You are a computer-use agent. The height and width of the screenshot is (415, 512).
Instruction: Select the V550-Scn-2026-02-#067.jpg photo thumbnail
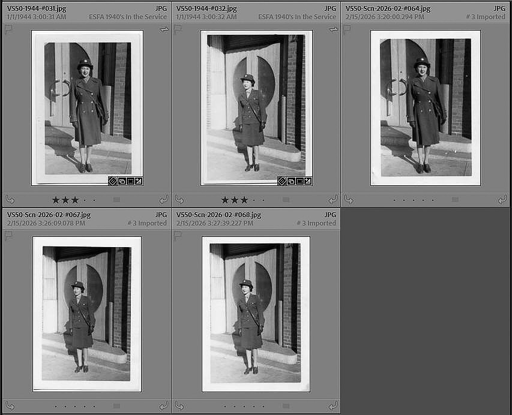[87, 314]
